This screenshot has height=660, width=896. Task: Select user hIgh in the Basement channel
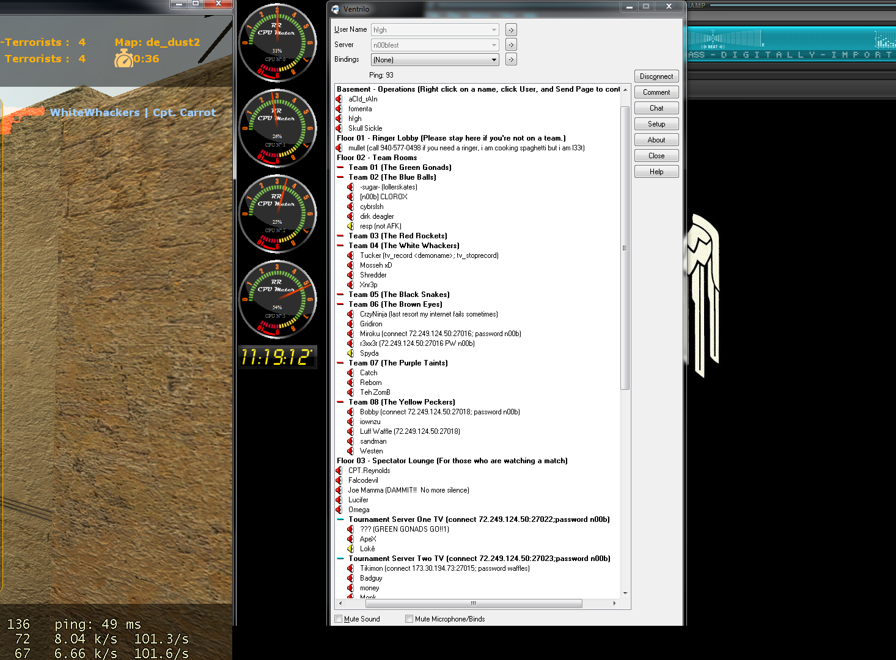[355, 119]
